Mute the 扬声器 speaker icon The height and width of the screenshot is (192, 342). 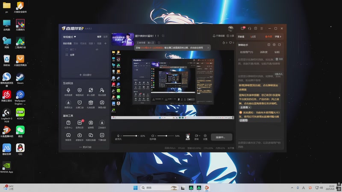point(153,136)
